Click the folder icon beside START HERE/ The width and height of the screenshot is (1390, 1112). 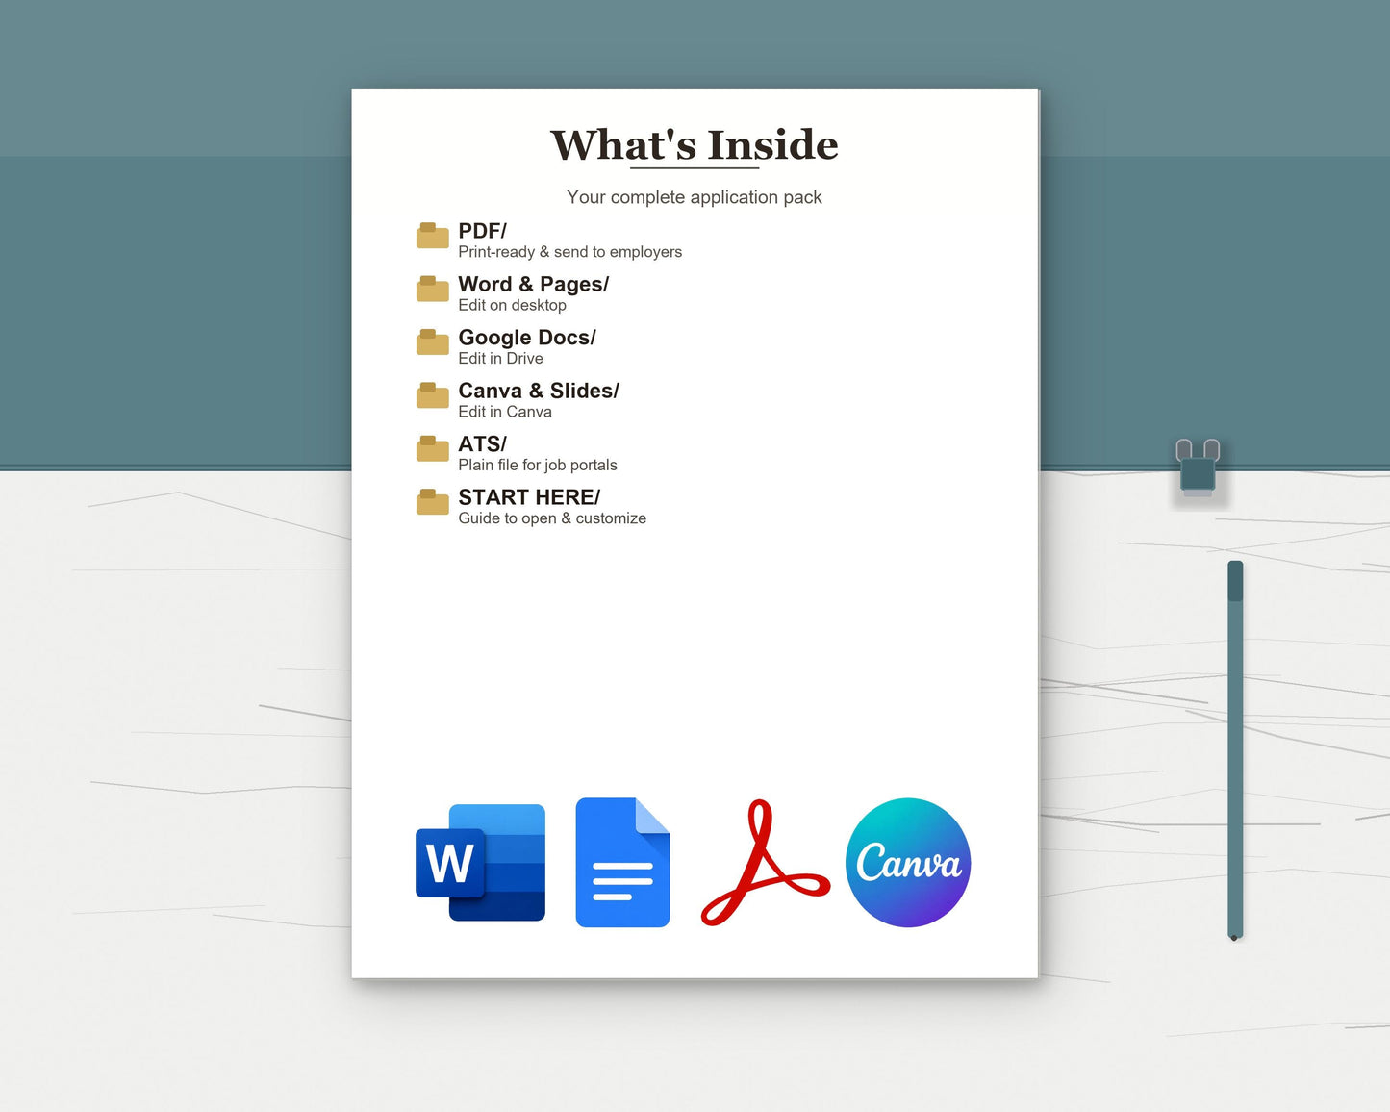pos(433,502)
